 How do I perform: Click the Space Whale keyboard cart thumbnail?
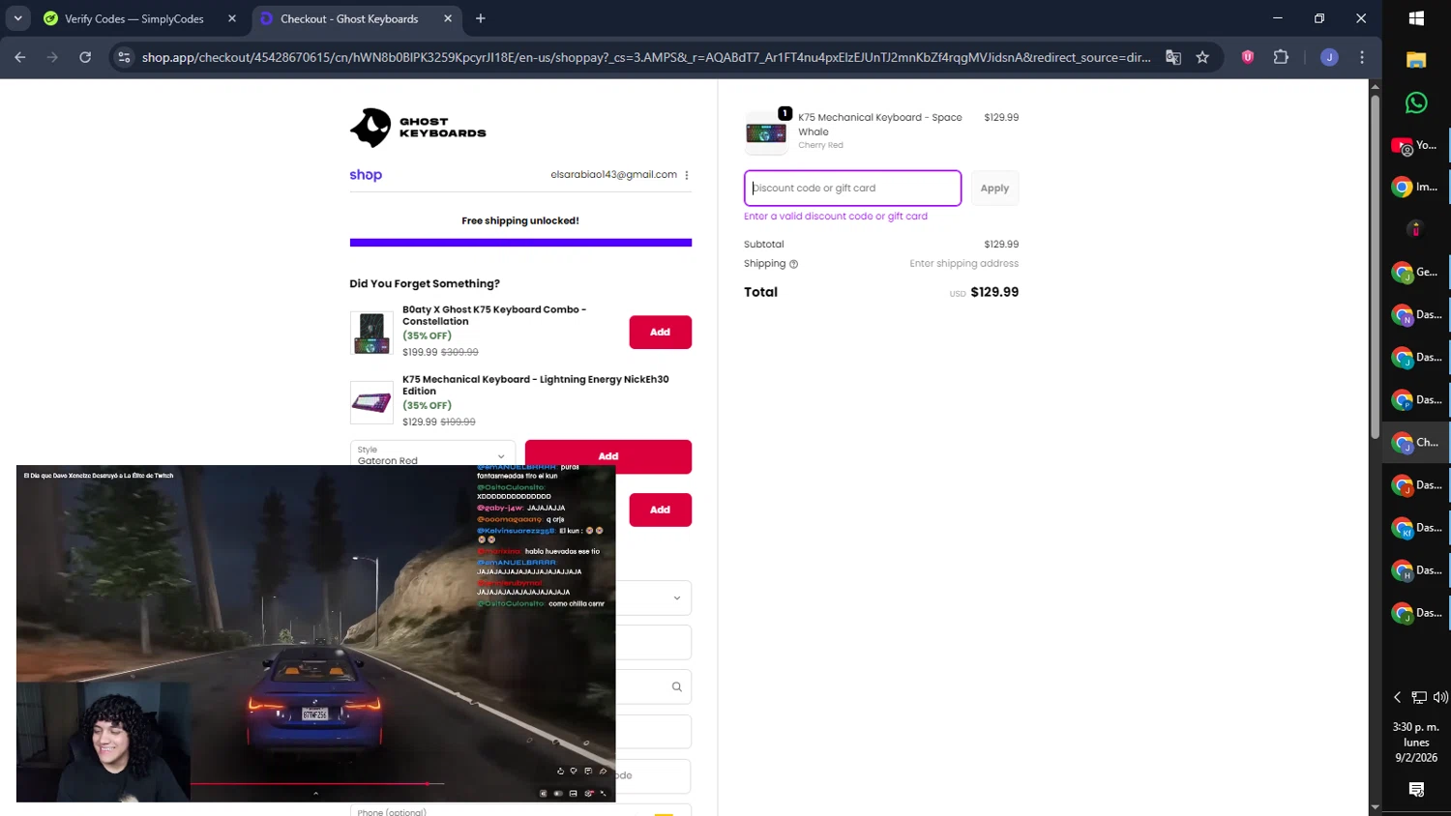tap(766, 132)
